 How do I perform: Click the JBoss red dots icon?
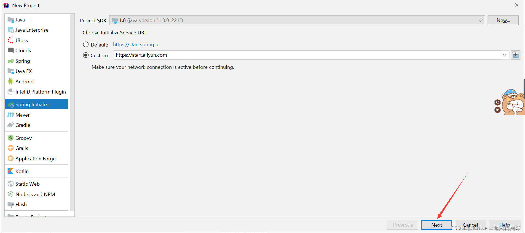click(11, 40)
